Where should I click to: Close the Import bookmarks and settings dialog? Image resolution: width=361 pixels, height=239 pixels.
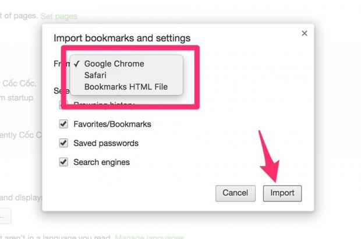[x=304, y=34]
